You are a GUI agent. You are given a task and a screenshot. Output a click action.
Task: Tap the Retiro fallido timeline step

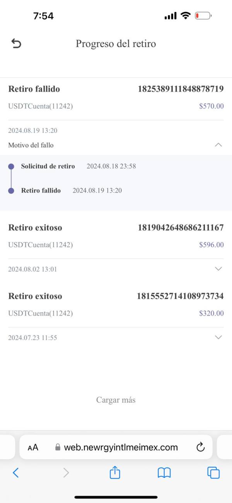pyautogui.click(x=41, y=190)
